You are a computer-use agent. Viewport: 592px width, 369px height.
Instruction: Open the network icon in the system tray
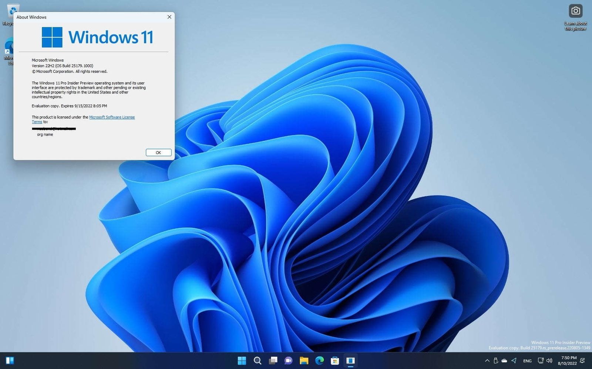point(541,361)
